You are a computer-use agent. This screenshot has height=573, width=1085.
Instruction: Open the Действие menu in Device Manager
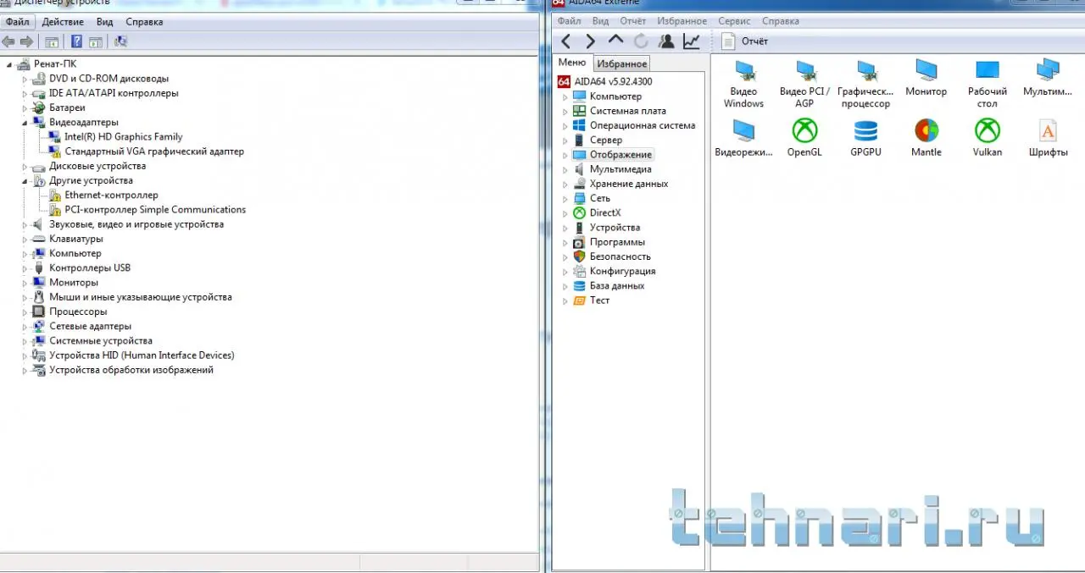pos(63,21)
